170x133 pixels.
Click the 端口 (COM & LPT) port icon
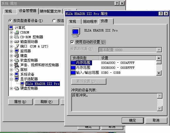(17, 46)
